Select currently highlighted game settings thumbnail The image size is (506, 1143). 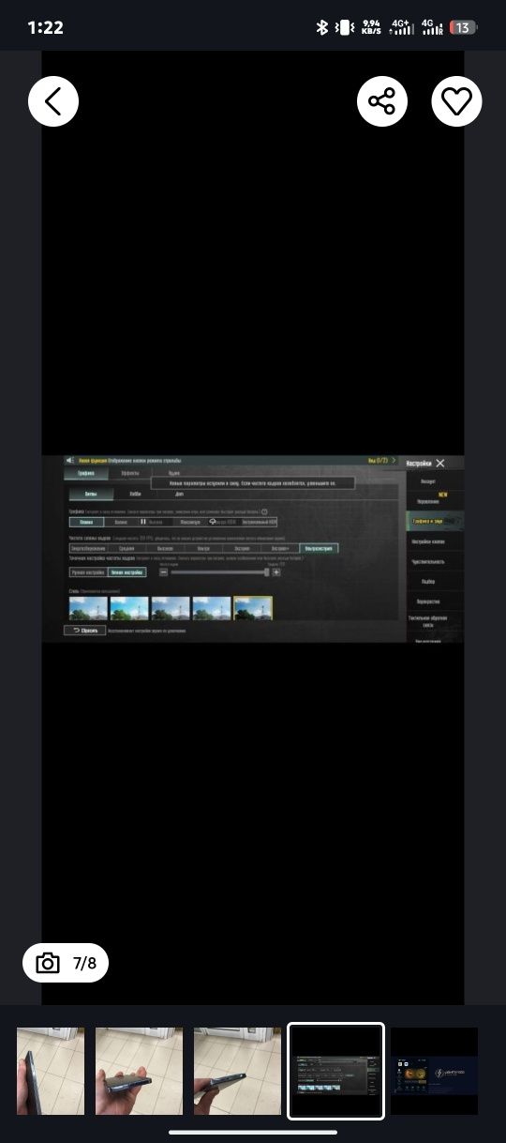(335, 1071)
